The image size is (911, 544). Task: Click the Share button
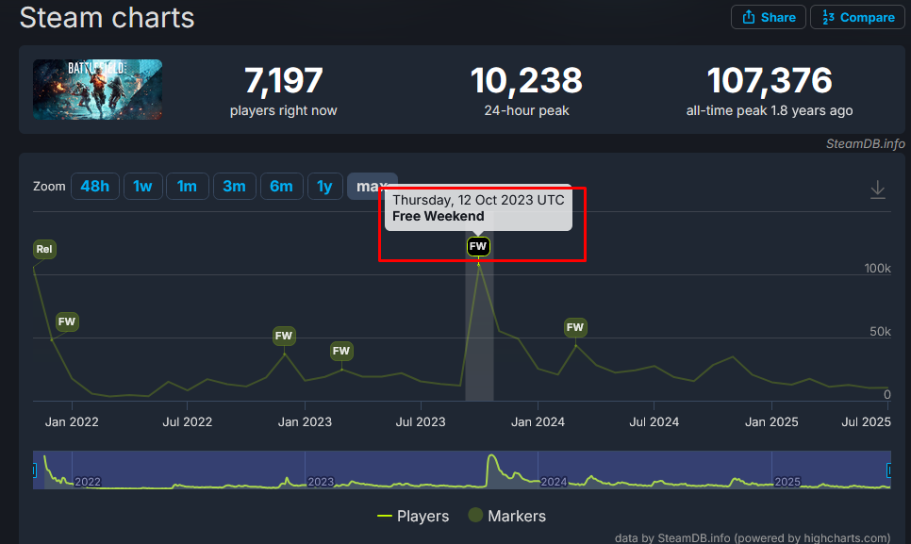[x=768, y=17]
